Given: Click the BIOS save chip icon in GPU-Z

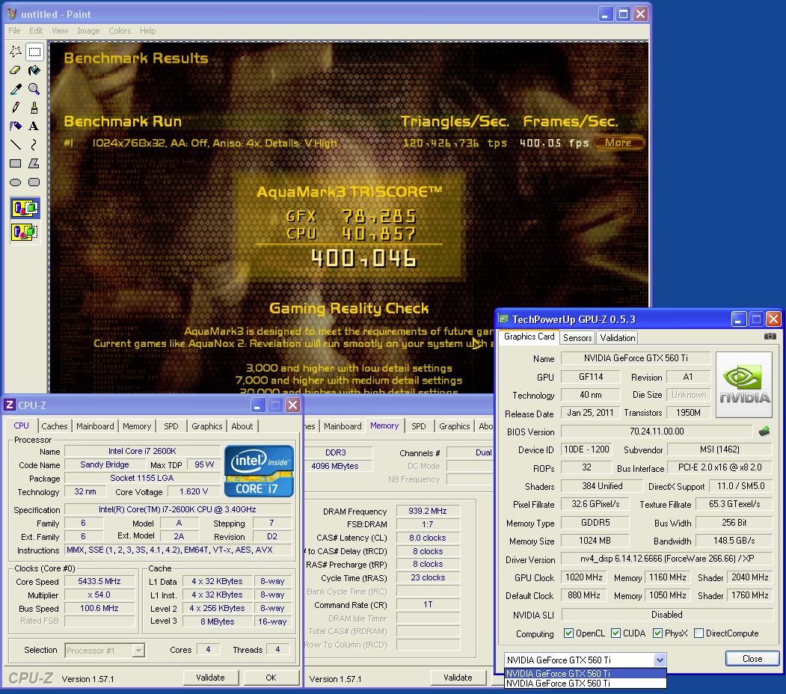Looking at the screenshot, I should 764,432.
